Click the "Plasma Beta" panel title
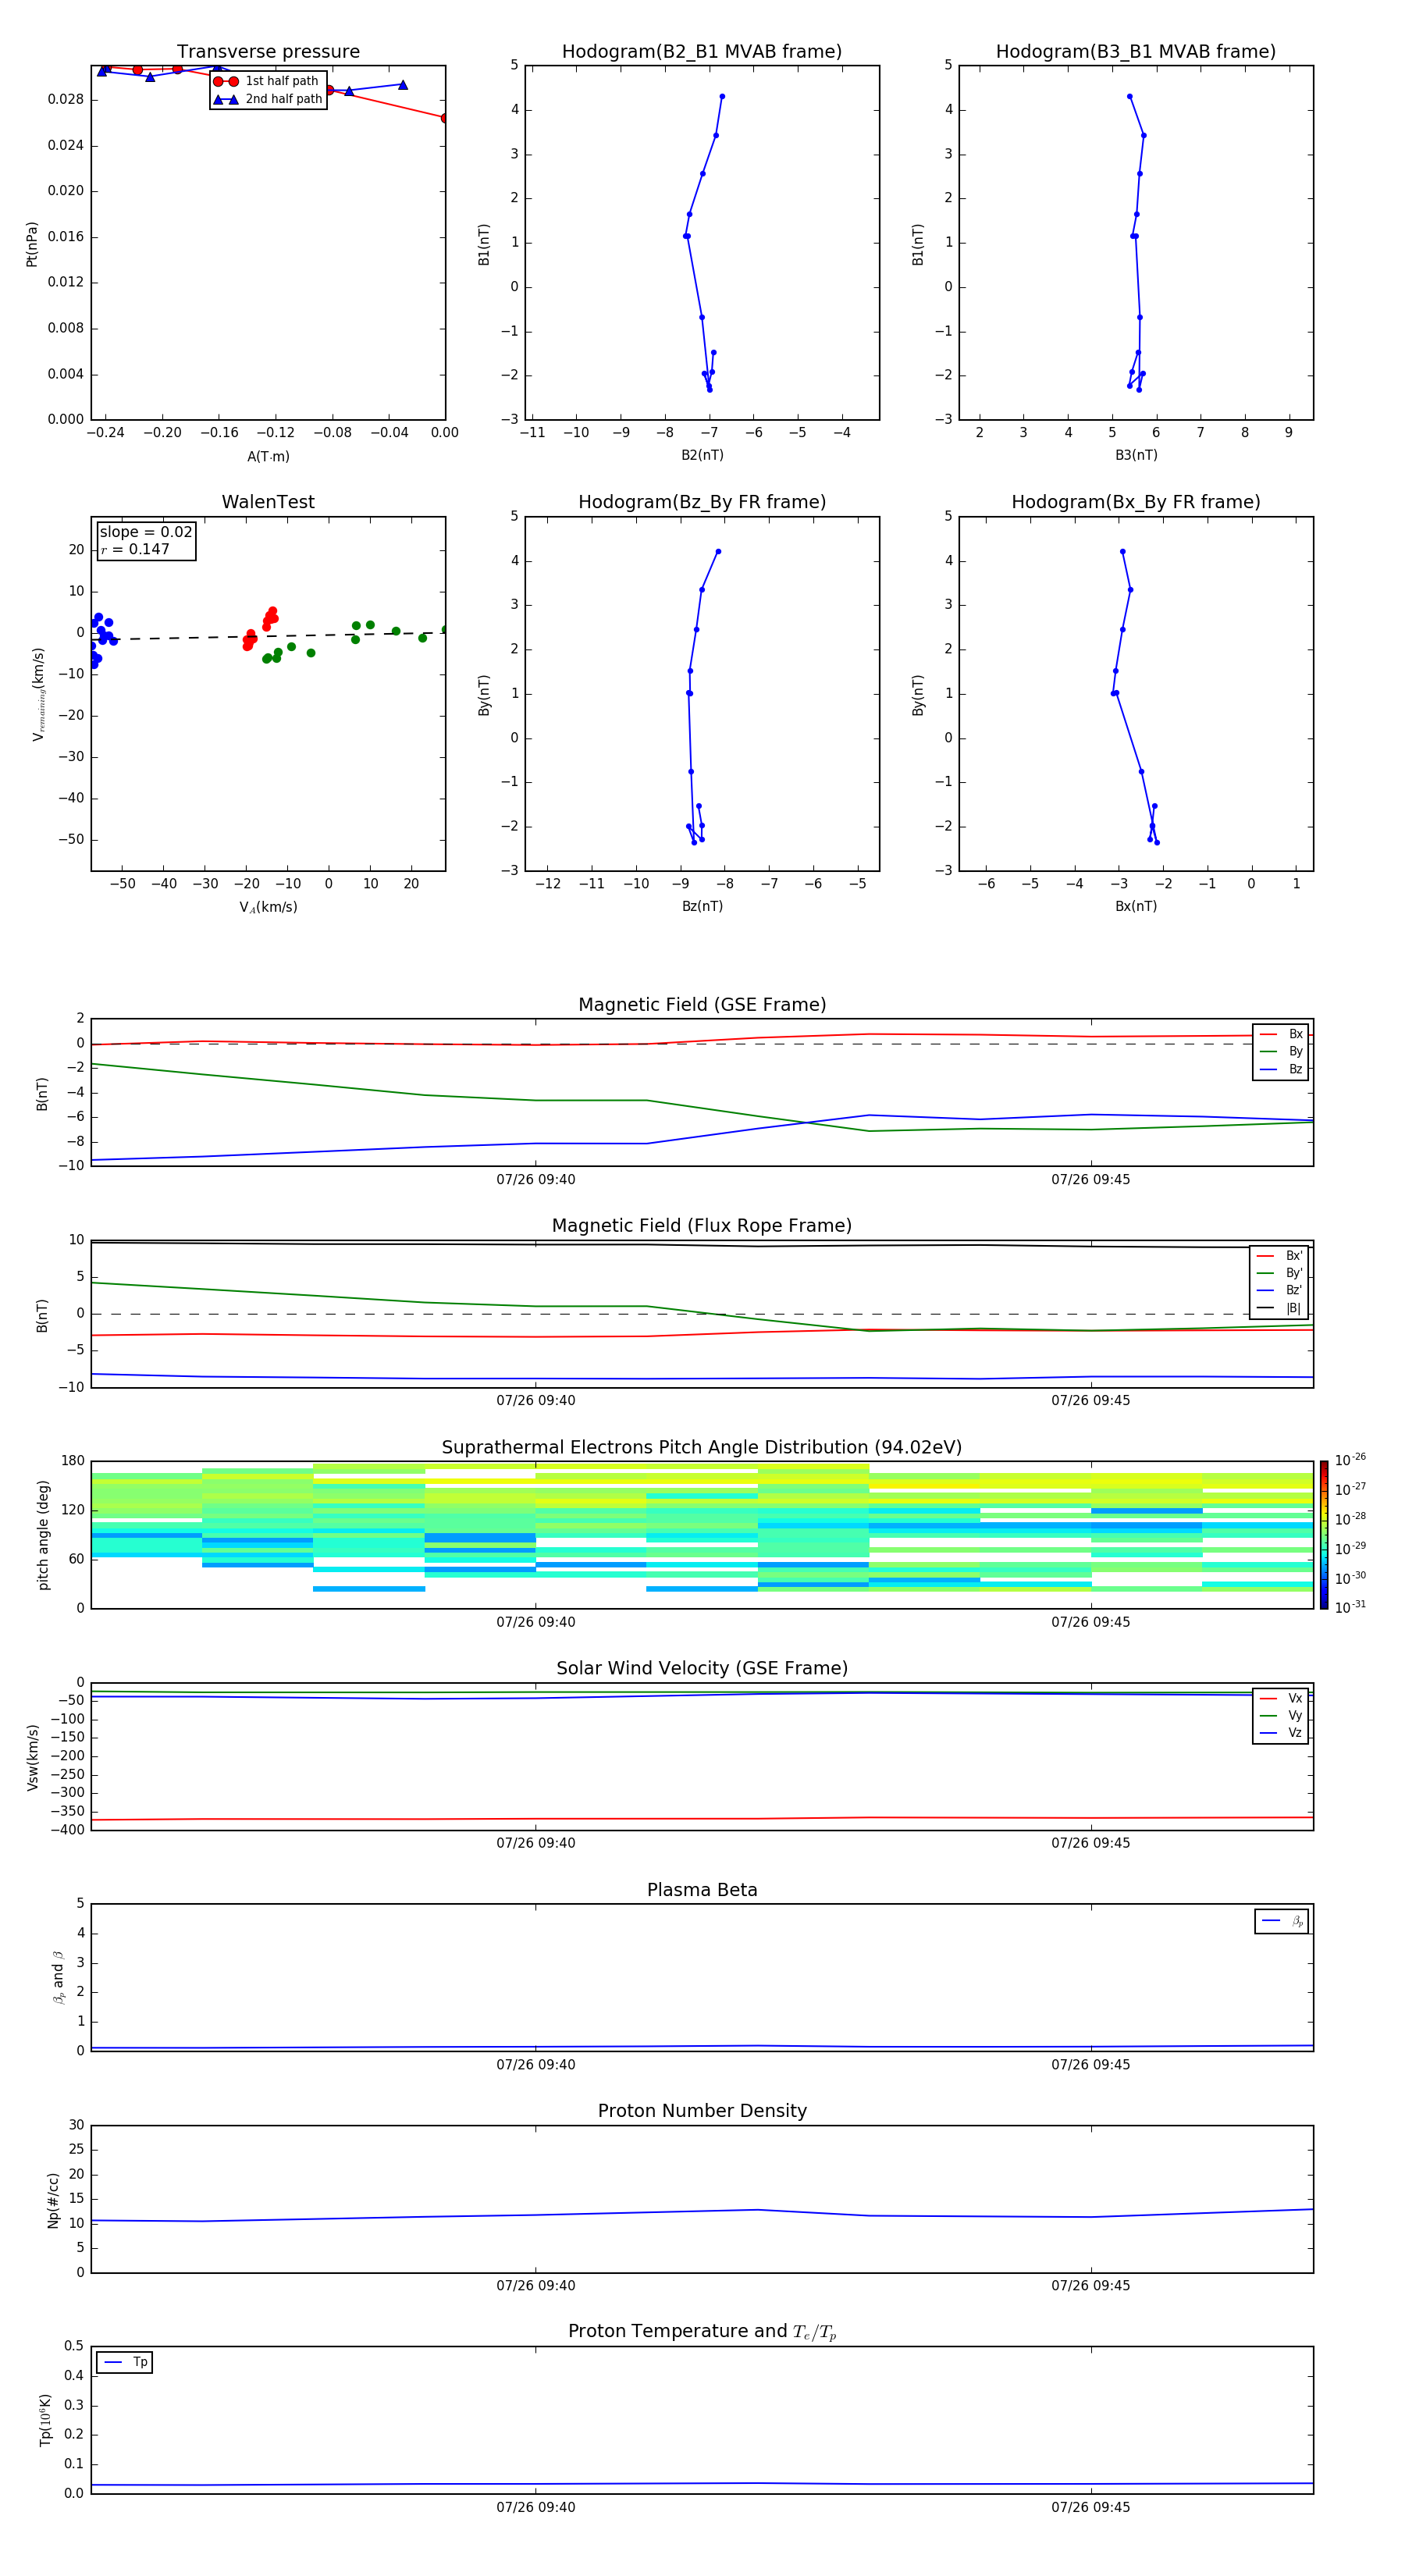This screenshot has height=2576, width=1405. [x=702, y=1891]
